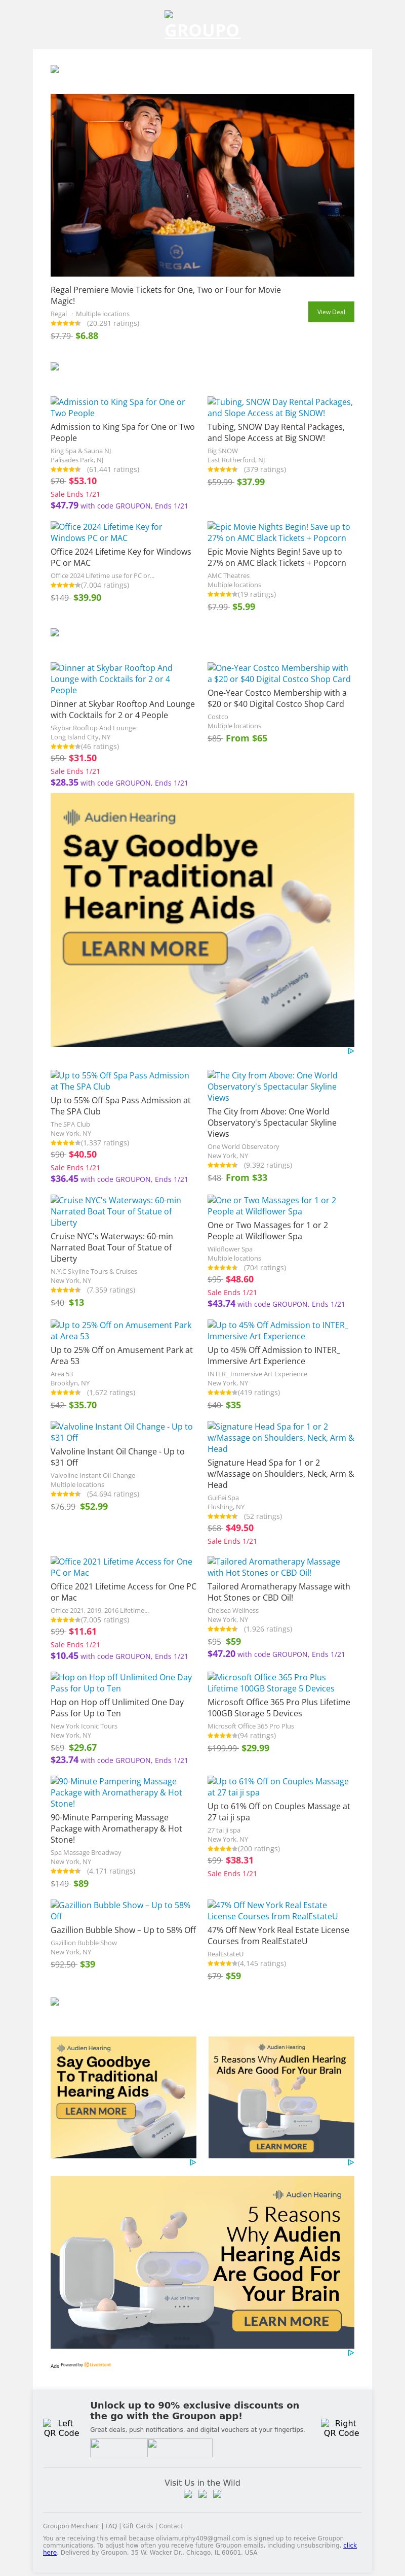This screenshot has width=405, height=2576.
Task: Open Groupon Merchant footer link
Action: 71,2526
